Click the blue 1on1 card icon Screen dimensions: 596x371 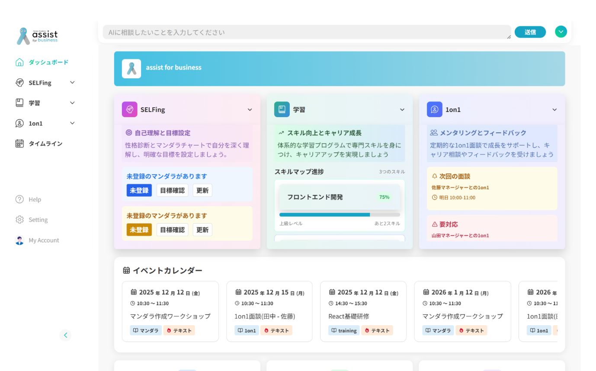pyautogui.click(x=434, y=109)
